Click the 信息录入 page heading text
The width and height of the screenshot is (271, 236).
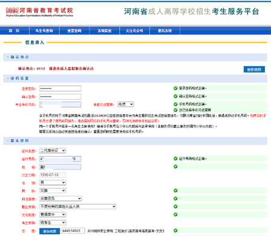tap(34, 43)
